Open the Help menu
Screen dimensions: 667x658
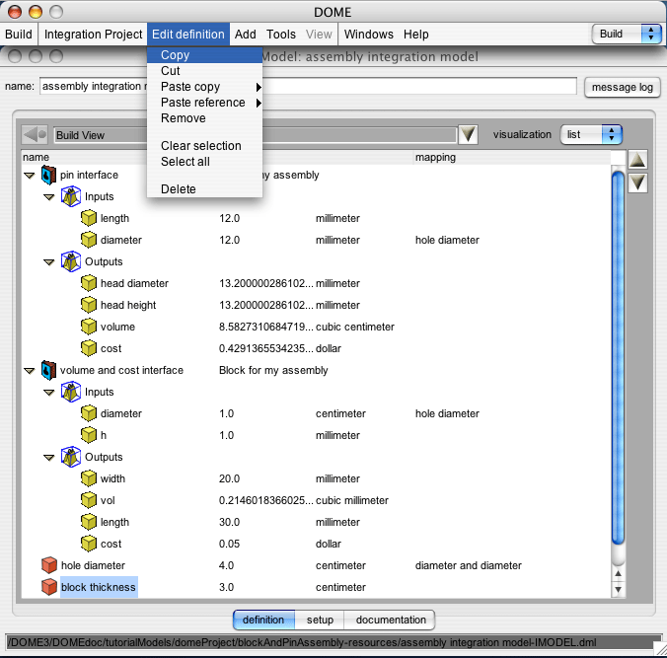click(x=416, y=34)
